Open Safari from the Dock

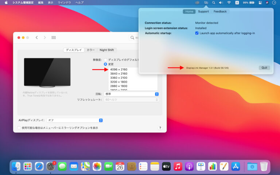coord(39,167)
